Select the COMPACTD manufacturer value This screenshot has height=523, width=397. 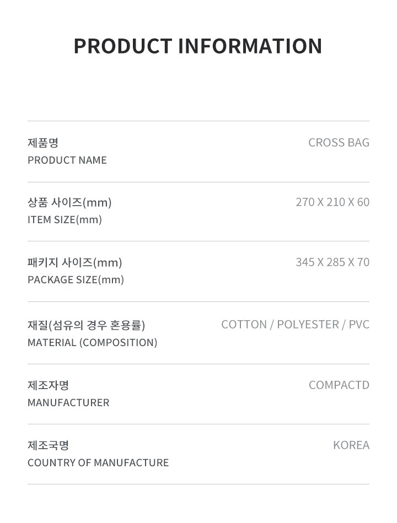point(339,385)
